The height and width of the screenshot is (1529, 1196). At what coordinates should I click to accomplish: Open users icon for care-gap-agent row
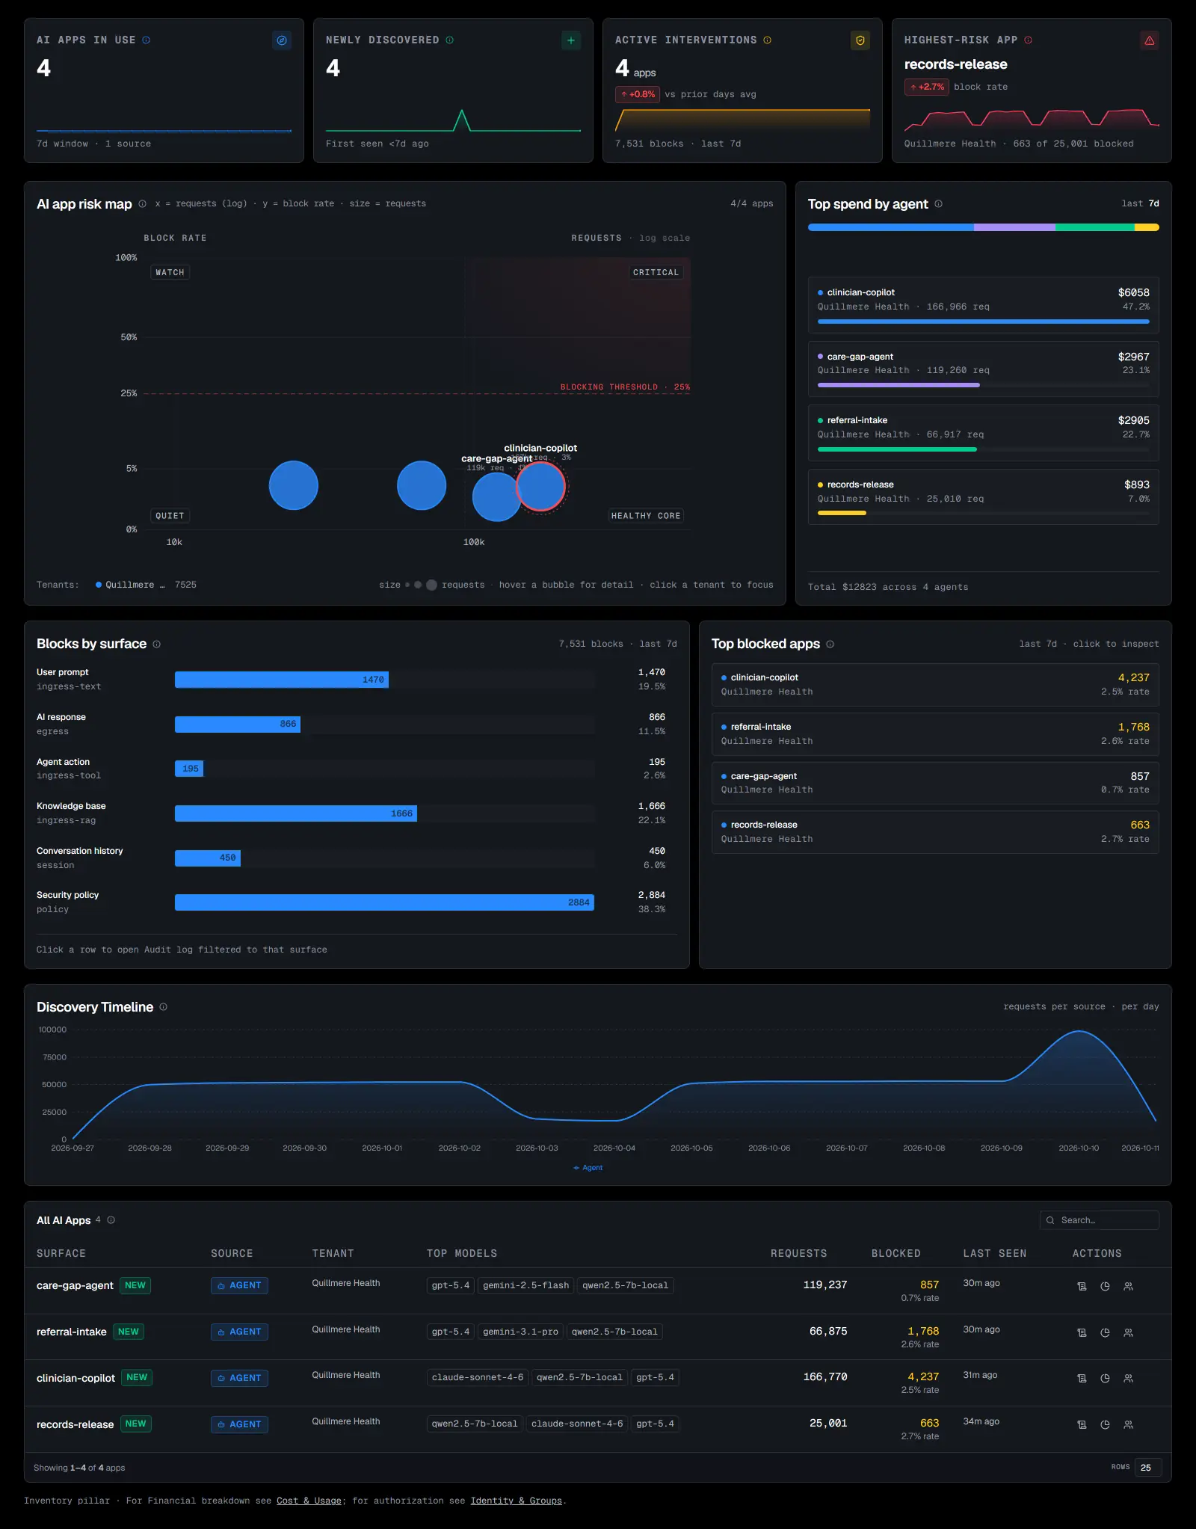click(x=1129, y=1286)
